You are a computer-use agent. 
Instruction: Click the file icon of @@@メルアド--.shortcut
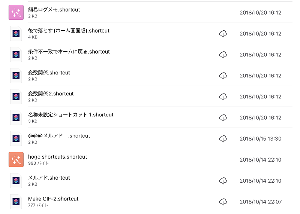click(16, 138)
